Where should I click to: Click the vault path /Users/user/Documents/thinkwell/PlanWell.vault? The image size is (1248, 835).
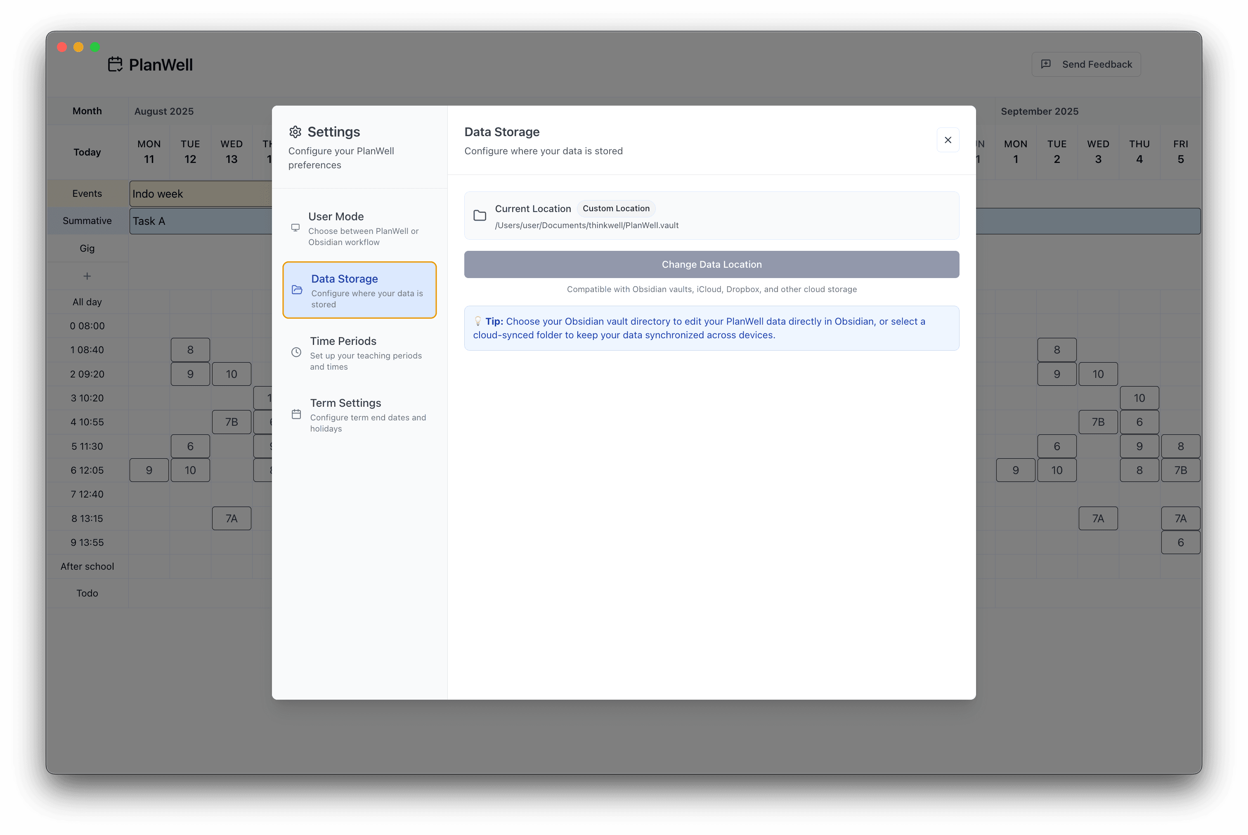click(x=586, y=225)
